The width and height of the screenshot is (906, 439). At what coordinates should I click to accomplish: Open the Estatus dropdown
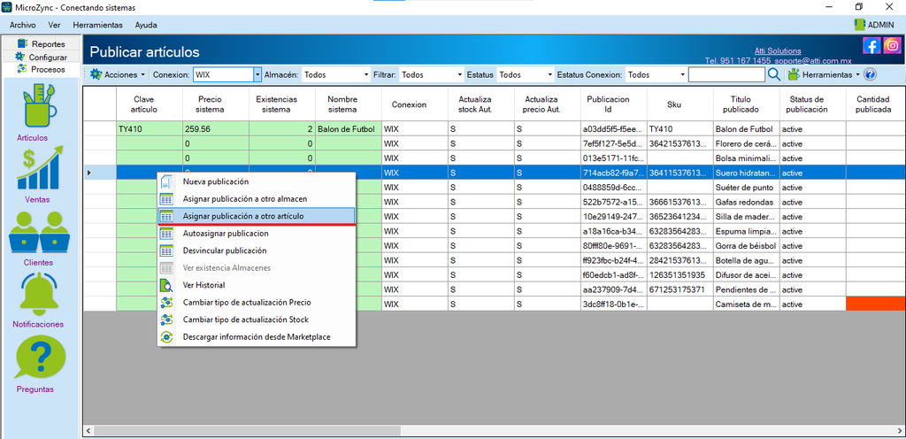coord(549,74)
